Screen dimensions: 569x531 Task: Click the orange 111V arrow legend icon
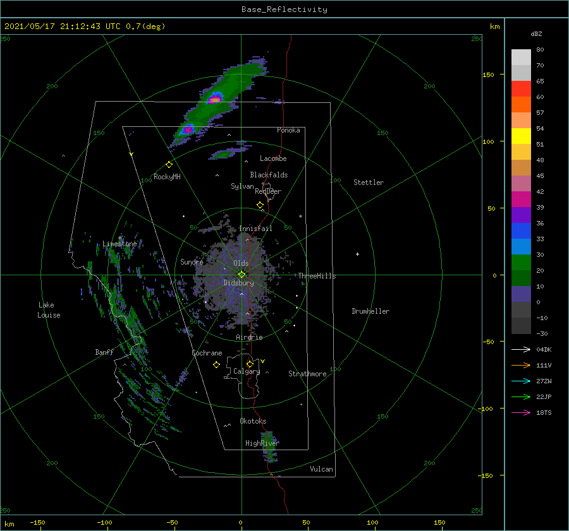(521, 366)
